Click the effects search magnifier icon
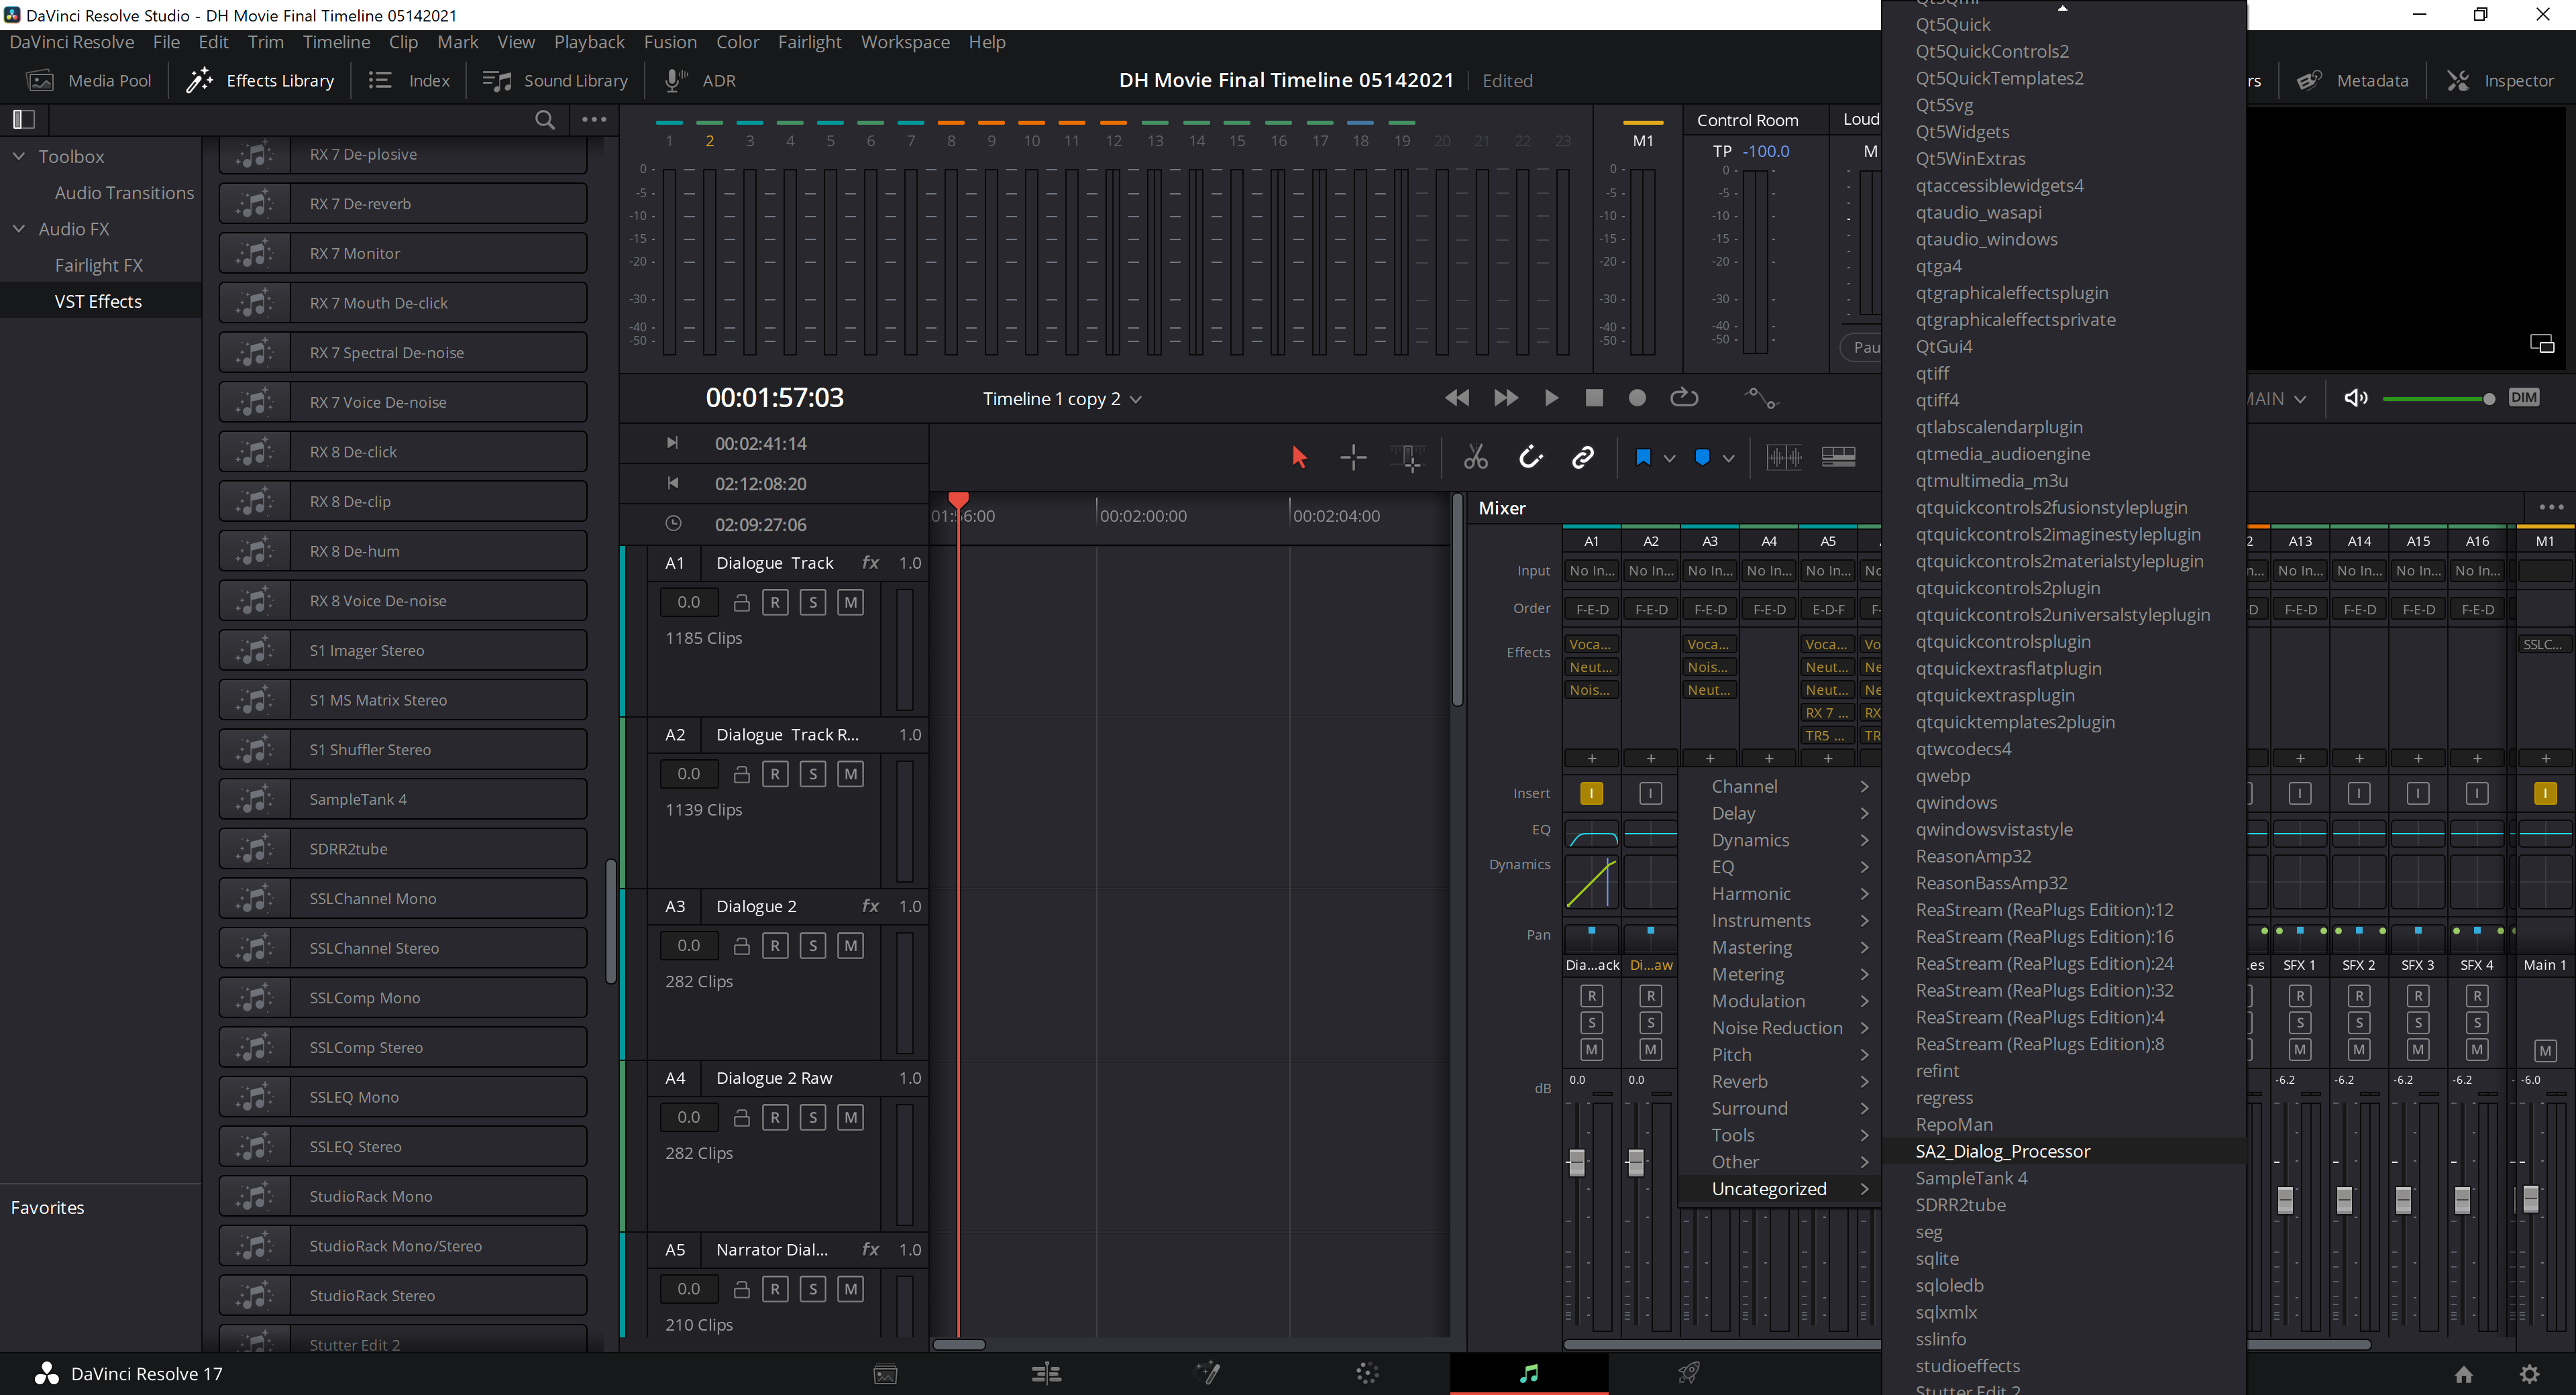 click(x=545, y=120)
